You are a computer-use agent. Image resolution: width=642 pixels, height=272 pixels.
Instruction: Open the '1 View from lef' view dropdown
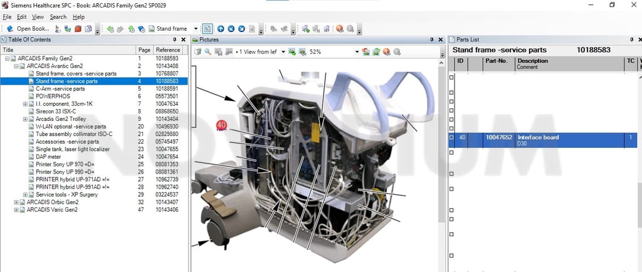click(283, 52)
